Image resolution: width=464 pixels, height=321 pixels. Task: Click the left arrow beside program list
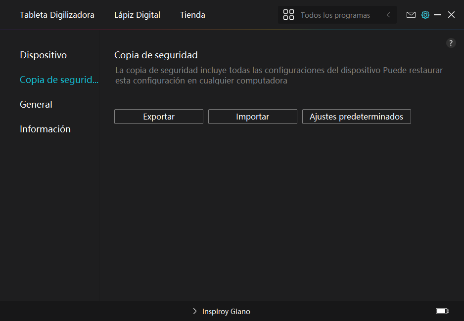pos(388,15)
